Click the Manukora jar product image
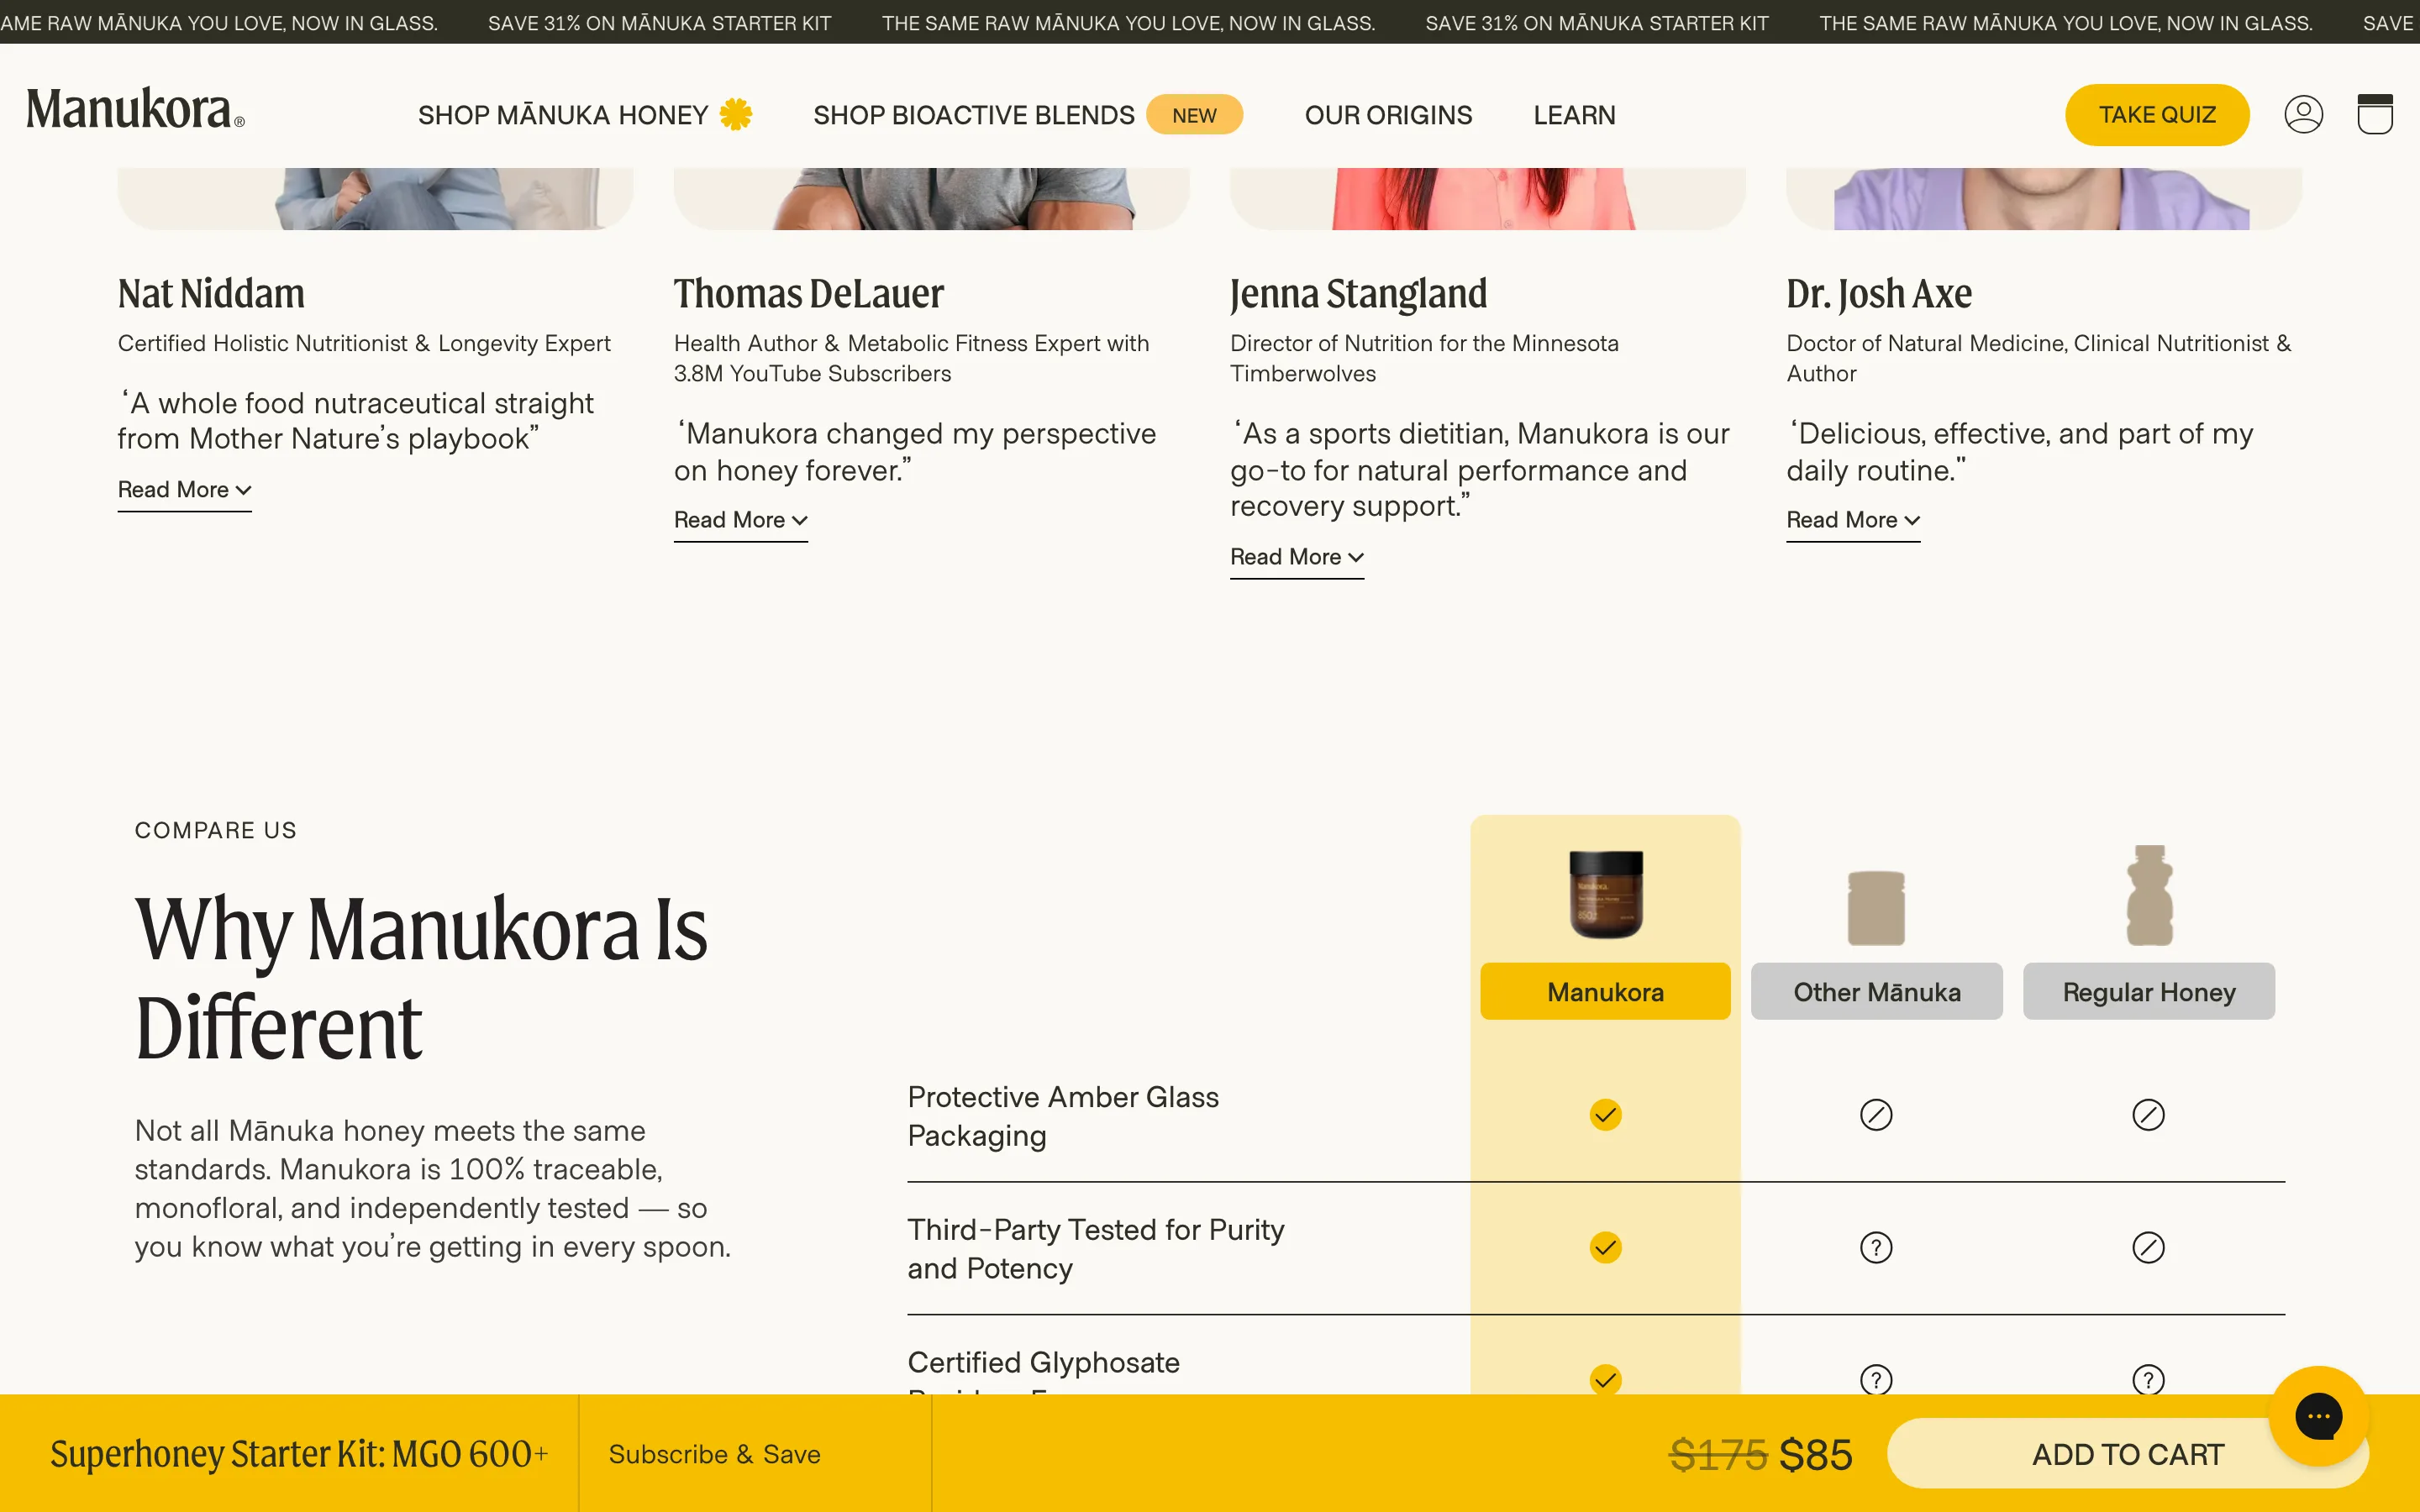Screen dimensions: 2420x1512 (1605, 893)
